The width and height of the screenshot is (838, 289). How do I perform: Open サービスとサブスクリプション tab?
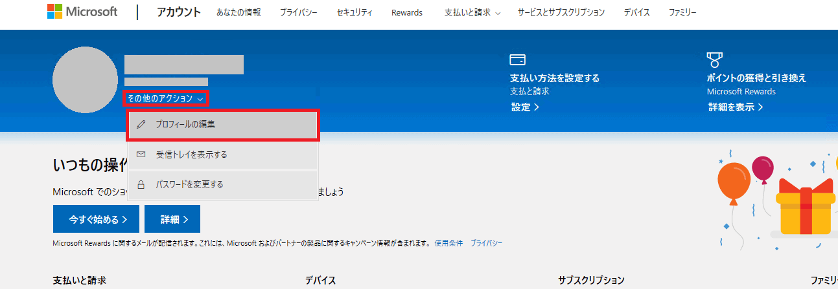pyautogui.click(x=561, y=13)
